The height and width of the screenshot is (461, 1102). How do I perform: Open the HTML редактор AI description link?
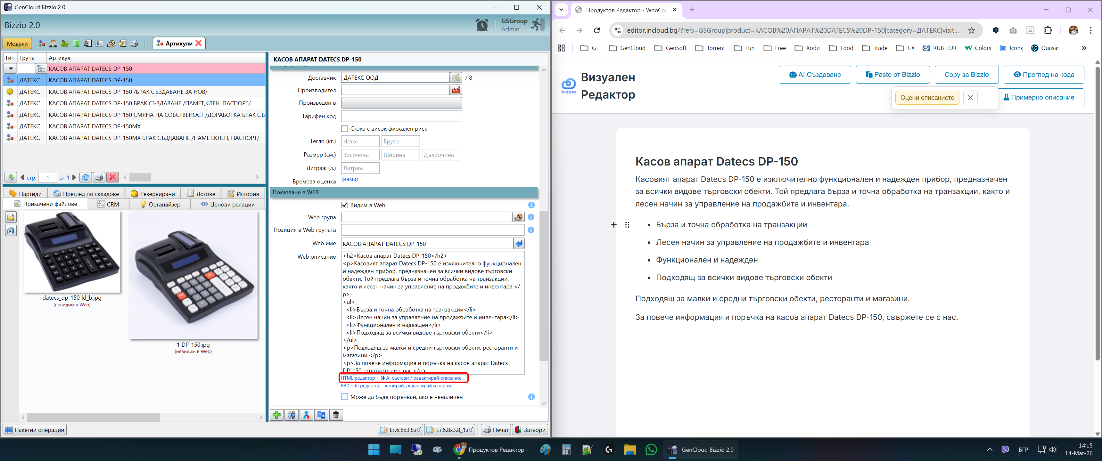tap(402, 378)
